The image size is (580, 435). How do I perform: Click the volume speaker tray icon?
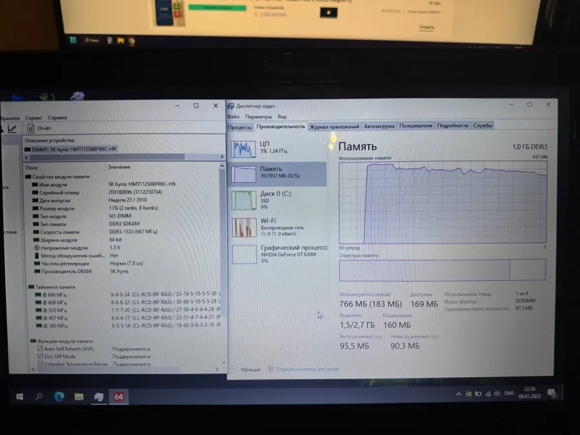pyautogui.click(x=497, y=394)
